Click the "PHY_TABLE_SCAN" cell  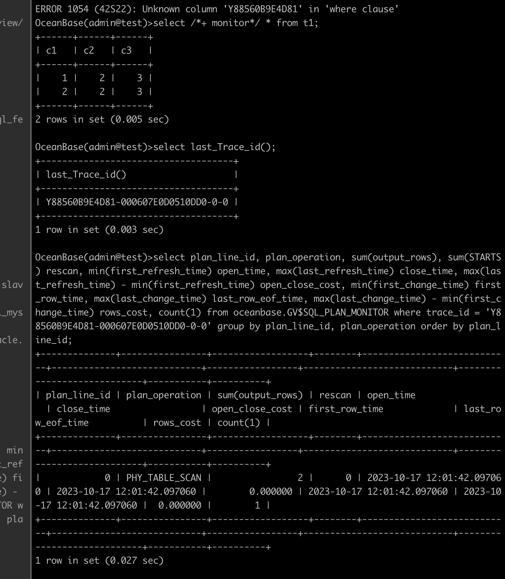pyautogui.click(x=164, y=478)
